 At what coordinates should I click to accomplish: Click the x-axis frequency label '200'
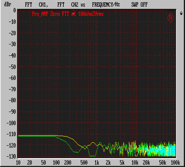tap(68, 163)
